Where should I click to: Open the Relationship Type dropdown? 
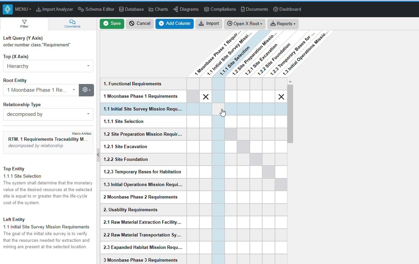coord(48,114)
